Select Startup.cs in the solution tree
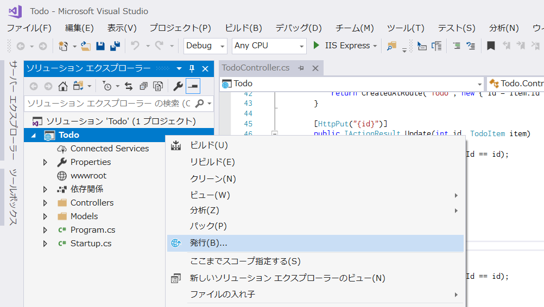 (x=91, y=244)
